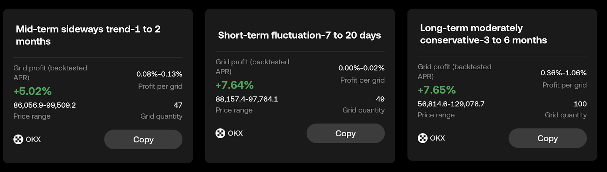Click price range 56,814.6-129,076.7
The width and height of the screenshot is (607, 172).
pos(451,104)
